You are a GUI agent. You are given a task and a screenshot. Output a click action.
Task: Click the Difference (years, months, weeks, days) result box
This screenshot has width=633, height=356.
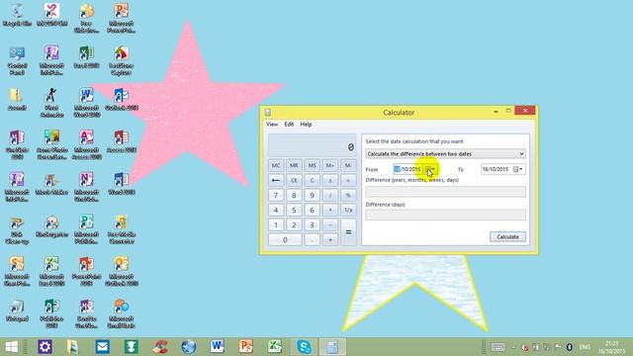click(446, 192)
